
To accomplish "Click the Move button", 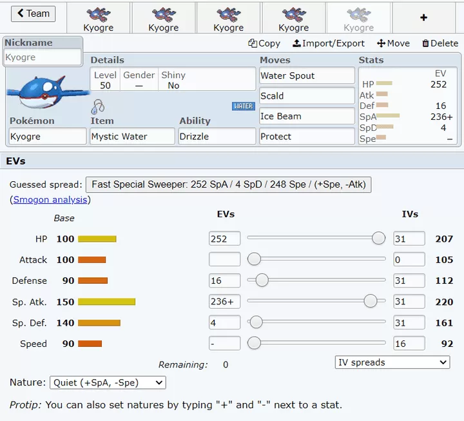I will coord(393,44).
